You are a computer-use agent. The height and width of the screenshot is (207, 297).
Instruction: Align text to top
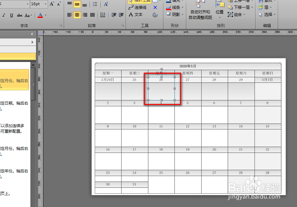coord(70,4)
